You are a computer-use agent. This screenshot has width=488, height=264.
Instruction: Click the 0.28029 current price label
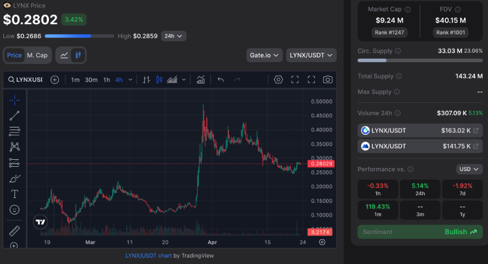(321, 164)
